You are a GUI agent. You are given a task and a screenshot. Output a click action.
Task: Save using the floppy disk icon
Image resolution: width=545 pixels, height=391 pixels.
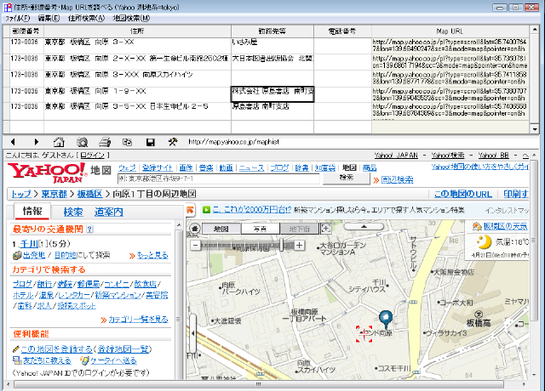(x=150, y=142)
